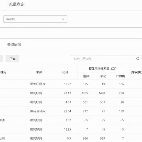Click the computer volume 28
Screen dimensions: 142x142
pos(122,102)
